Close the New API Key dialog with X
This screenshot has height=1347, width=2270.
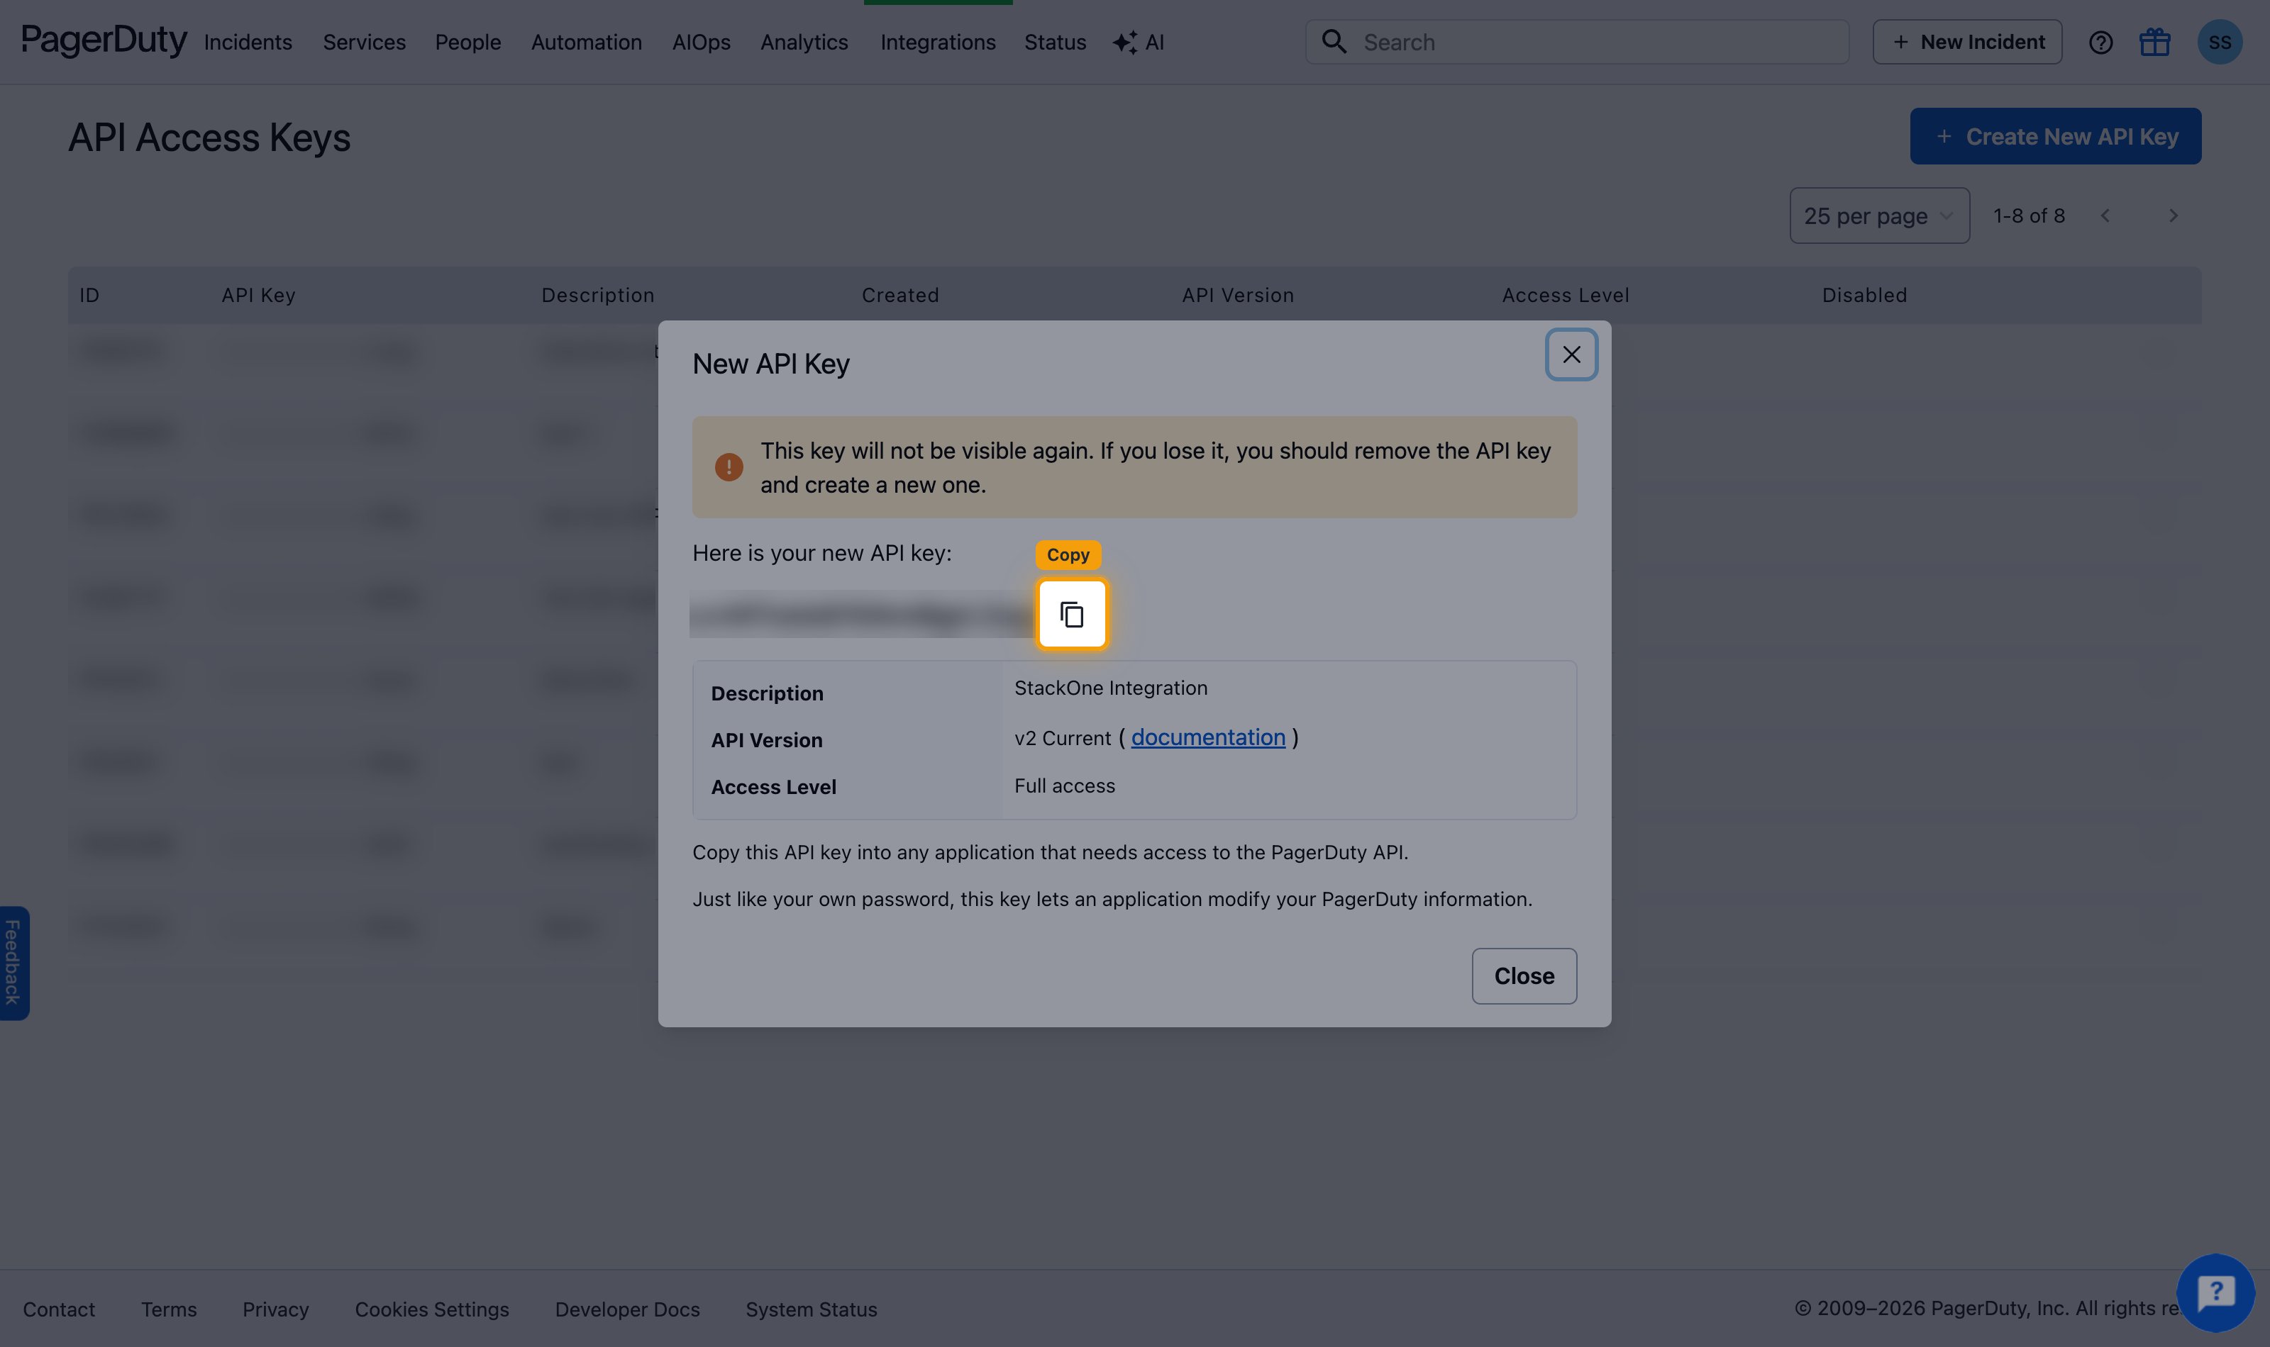pyautogui.click(x=1571, y=355)
